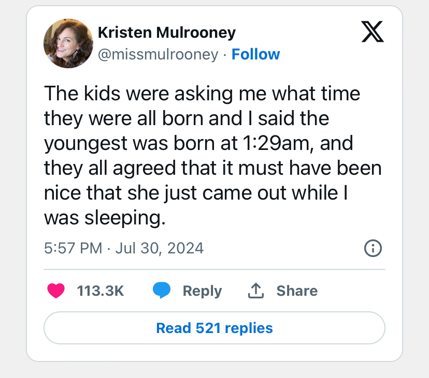This screenshot has width=429, height=378.
Task: Click the Share text label
Action: (297, 291)
